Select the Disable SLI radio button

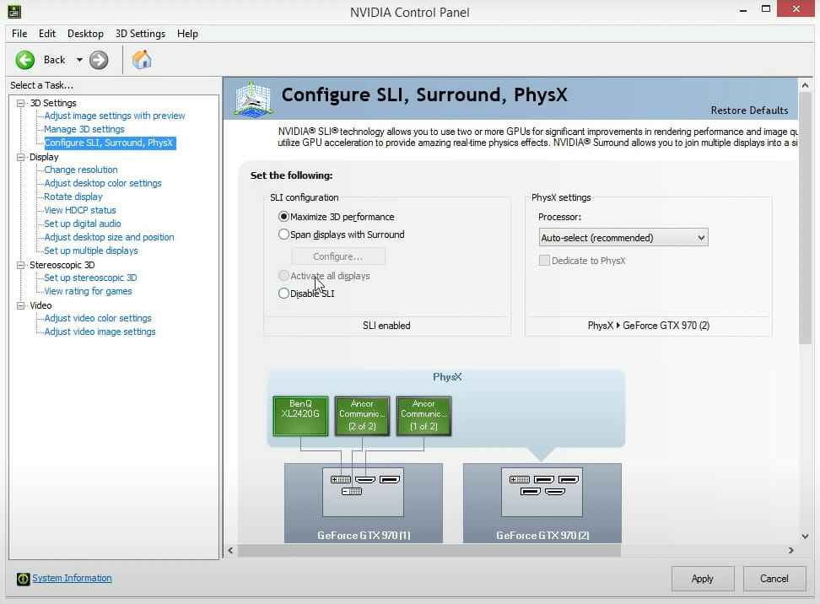point(283,294)
